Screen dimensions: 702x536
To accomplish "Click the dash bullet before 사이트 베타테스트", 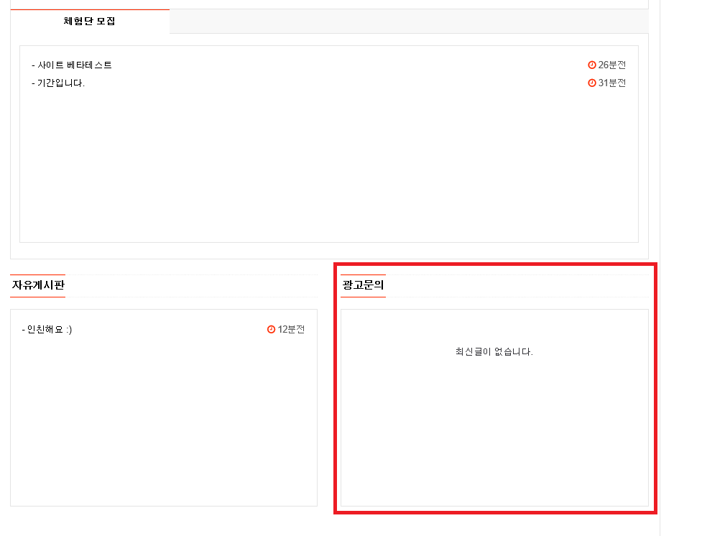I will (x=33, y=65).
